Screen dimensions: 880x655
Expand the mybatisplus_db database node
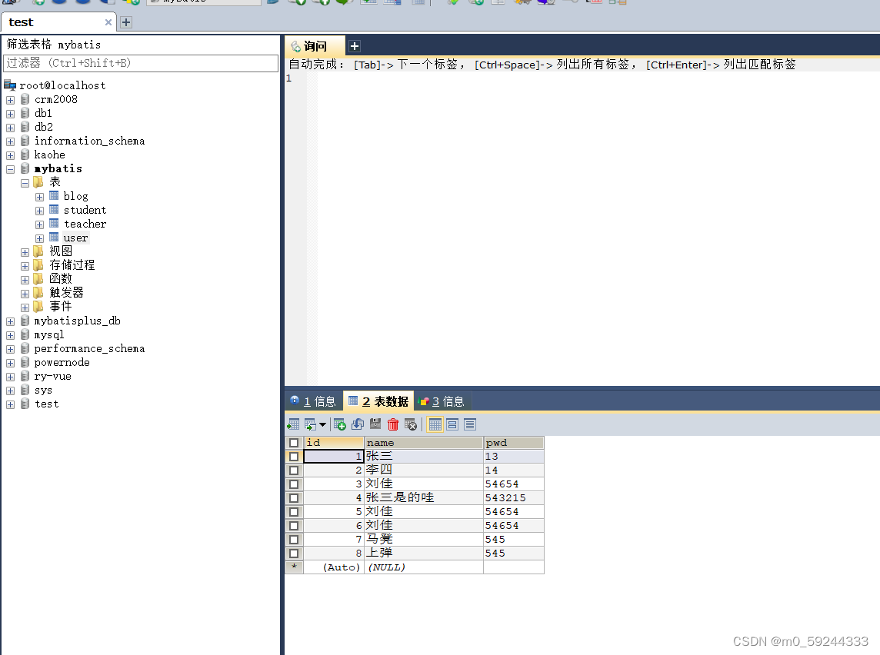10,321
